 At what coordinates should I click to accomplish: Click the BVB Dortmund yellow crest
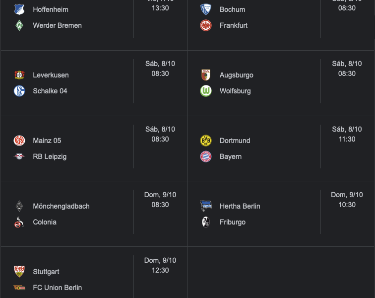tap(206, 141)
